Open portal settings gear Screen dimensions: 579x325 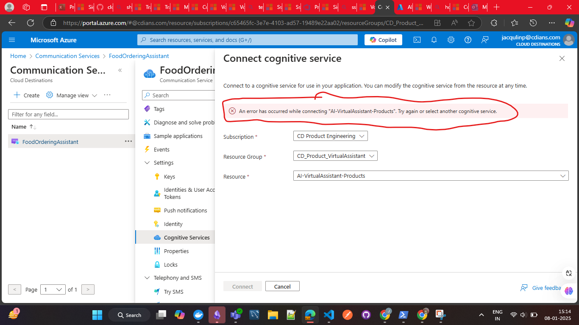[x=451, y=40]
